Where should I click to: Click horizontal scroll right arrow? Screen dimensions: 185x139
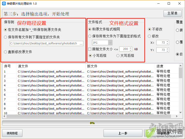click(177, 116)
